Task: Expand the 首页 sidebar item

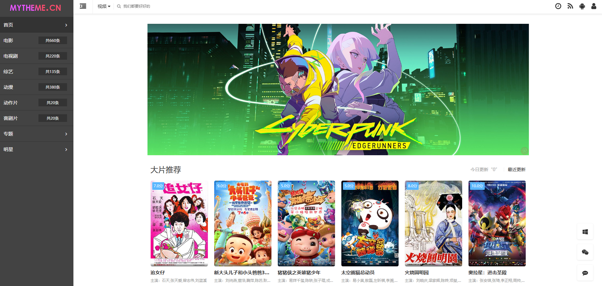Action: (37, 25)
